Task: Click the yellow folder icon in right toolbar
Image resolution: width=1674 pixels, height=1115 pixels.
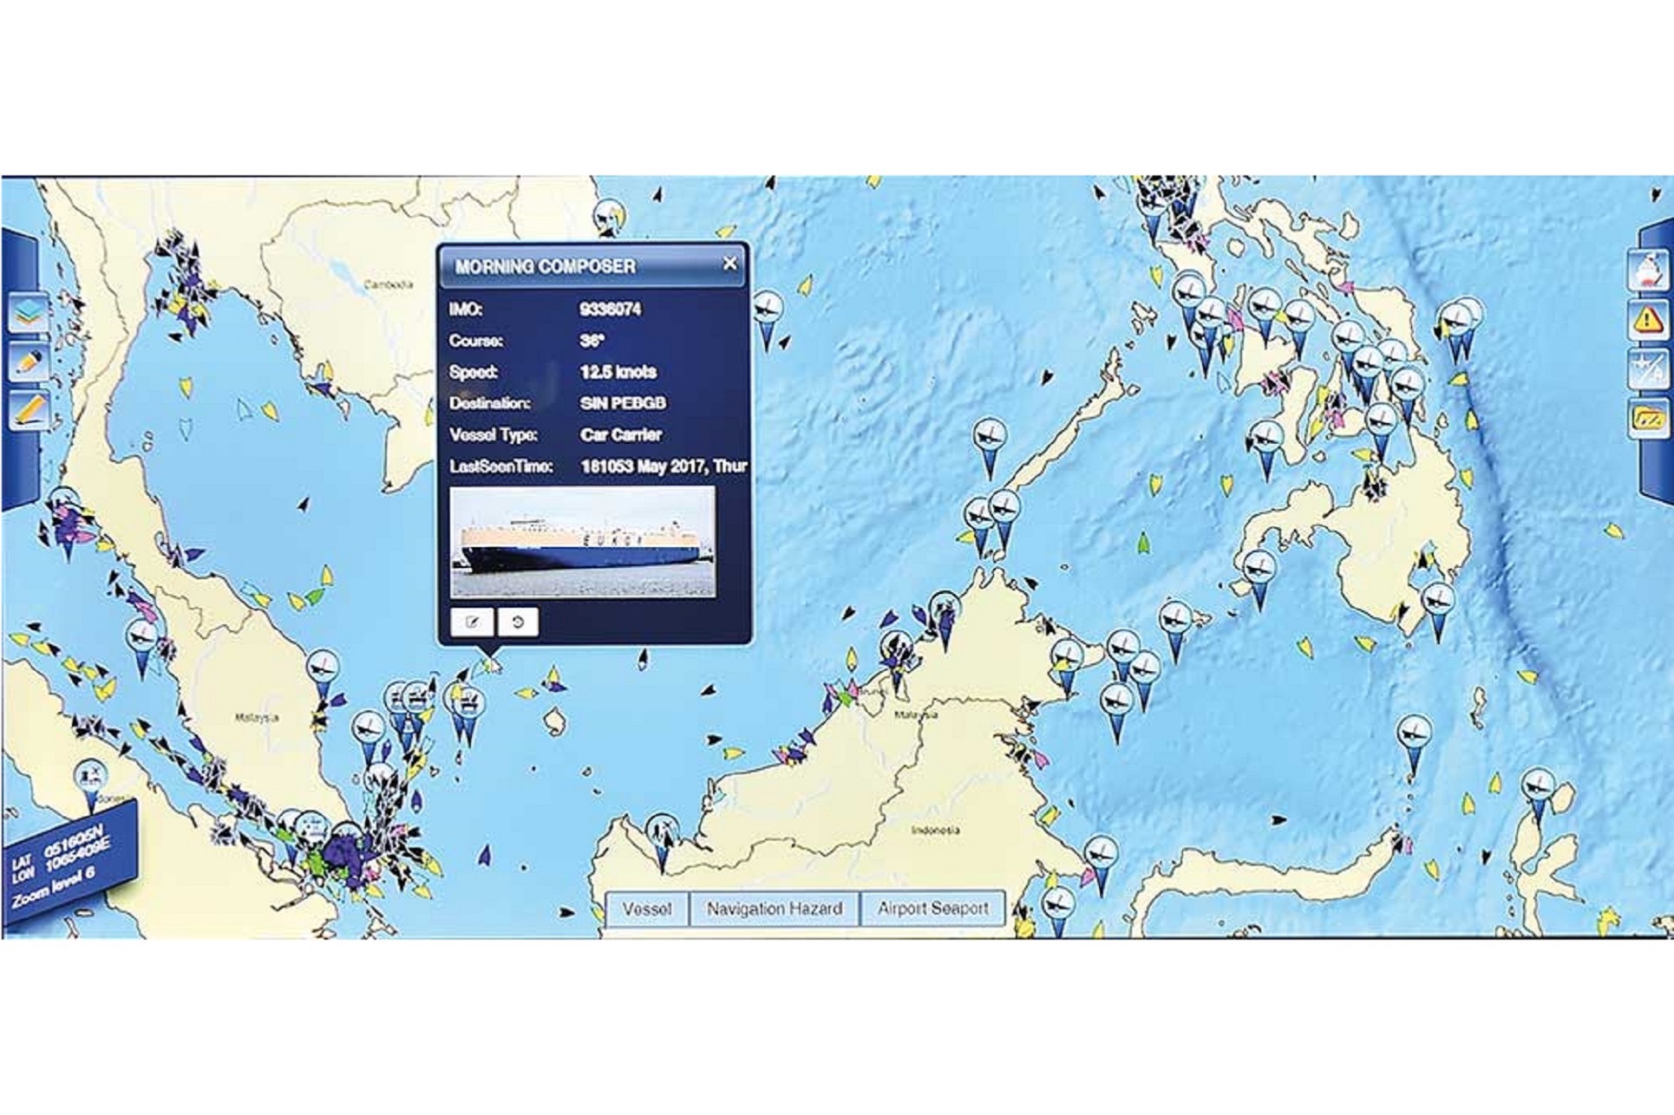Action: tap(1647, 419)
